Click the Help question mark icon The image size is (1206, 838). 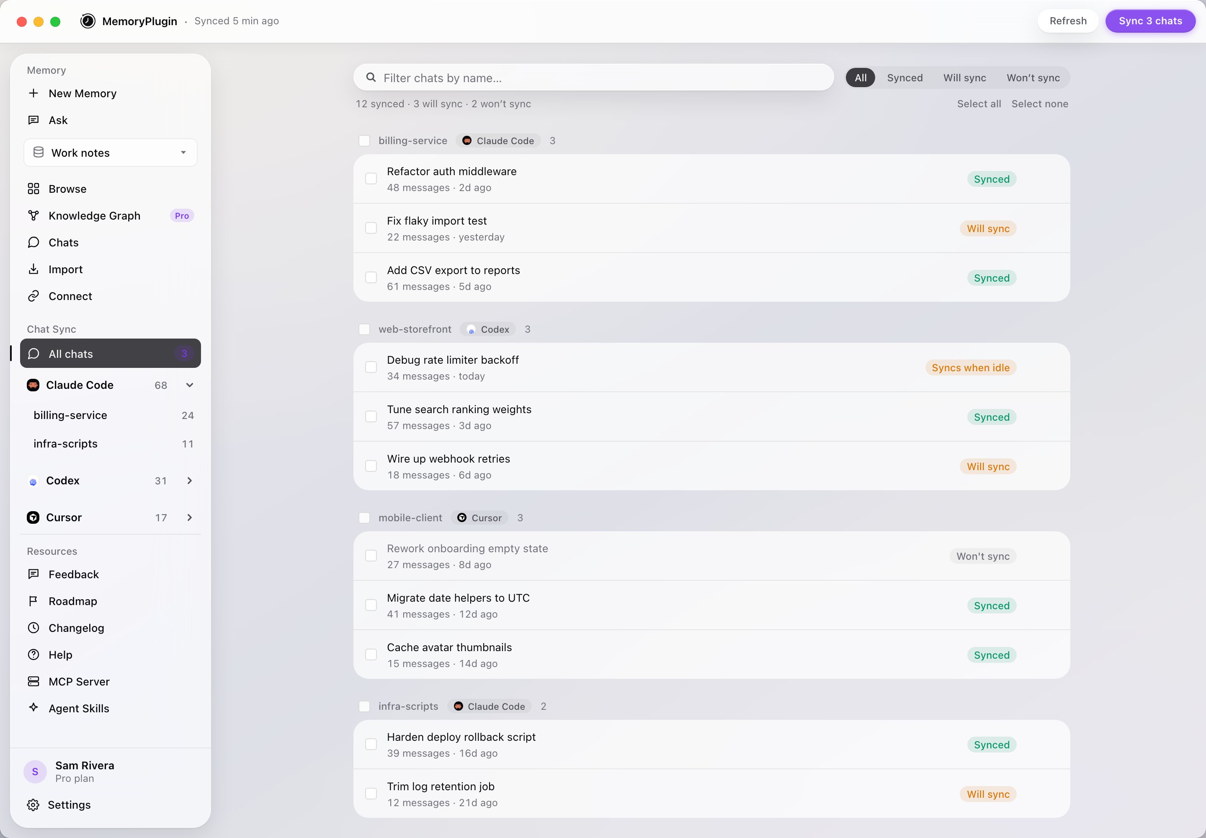point(33,654)
